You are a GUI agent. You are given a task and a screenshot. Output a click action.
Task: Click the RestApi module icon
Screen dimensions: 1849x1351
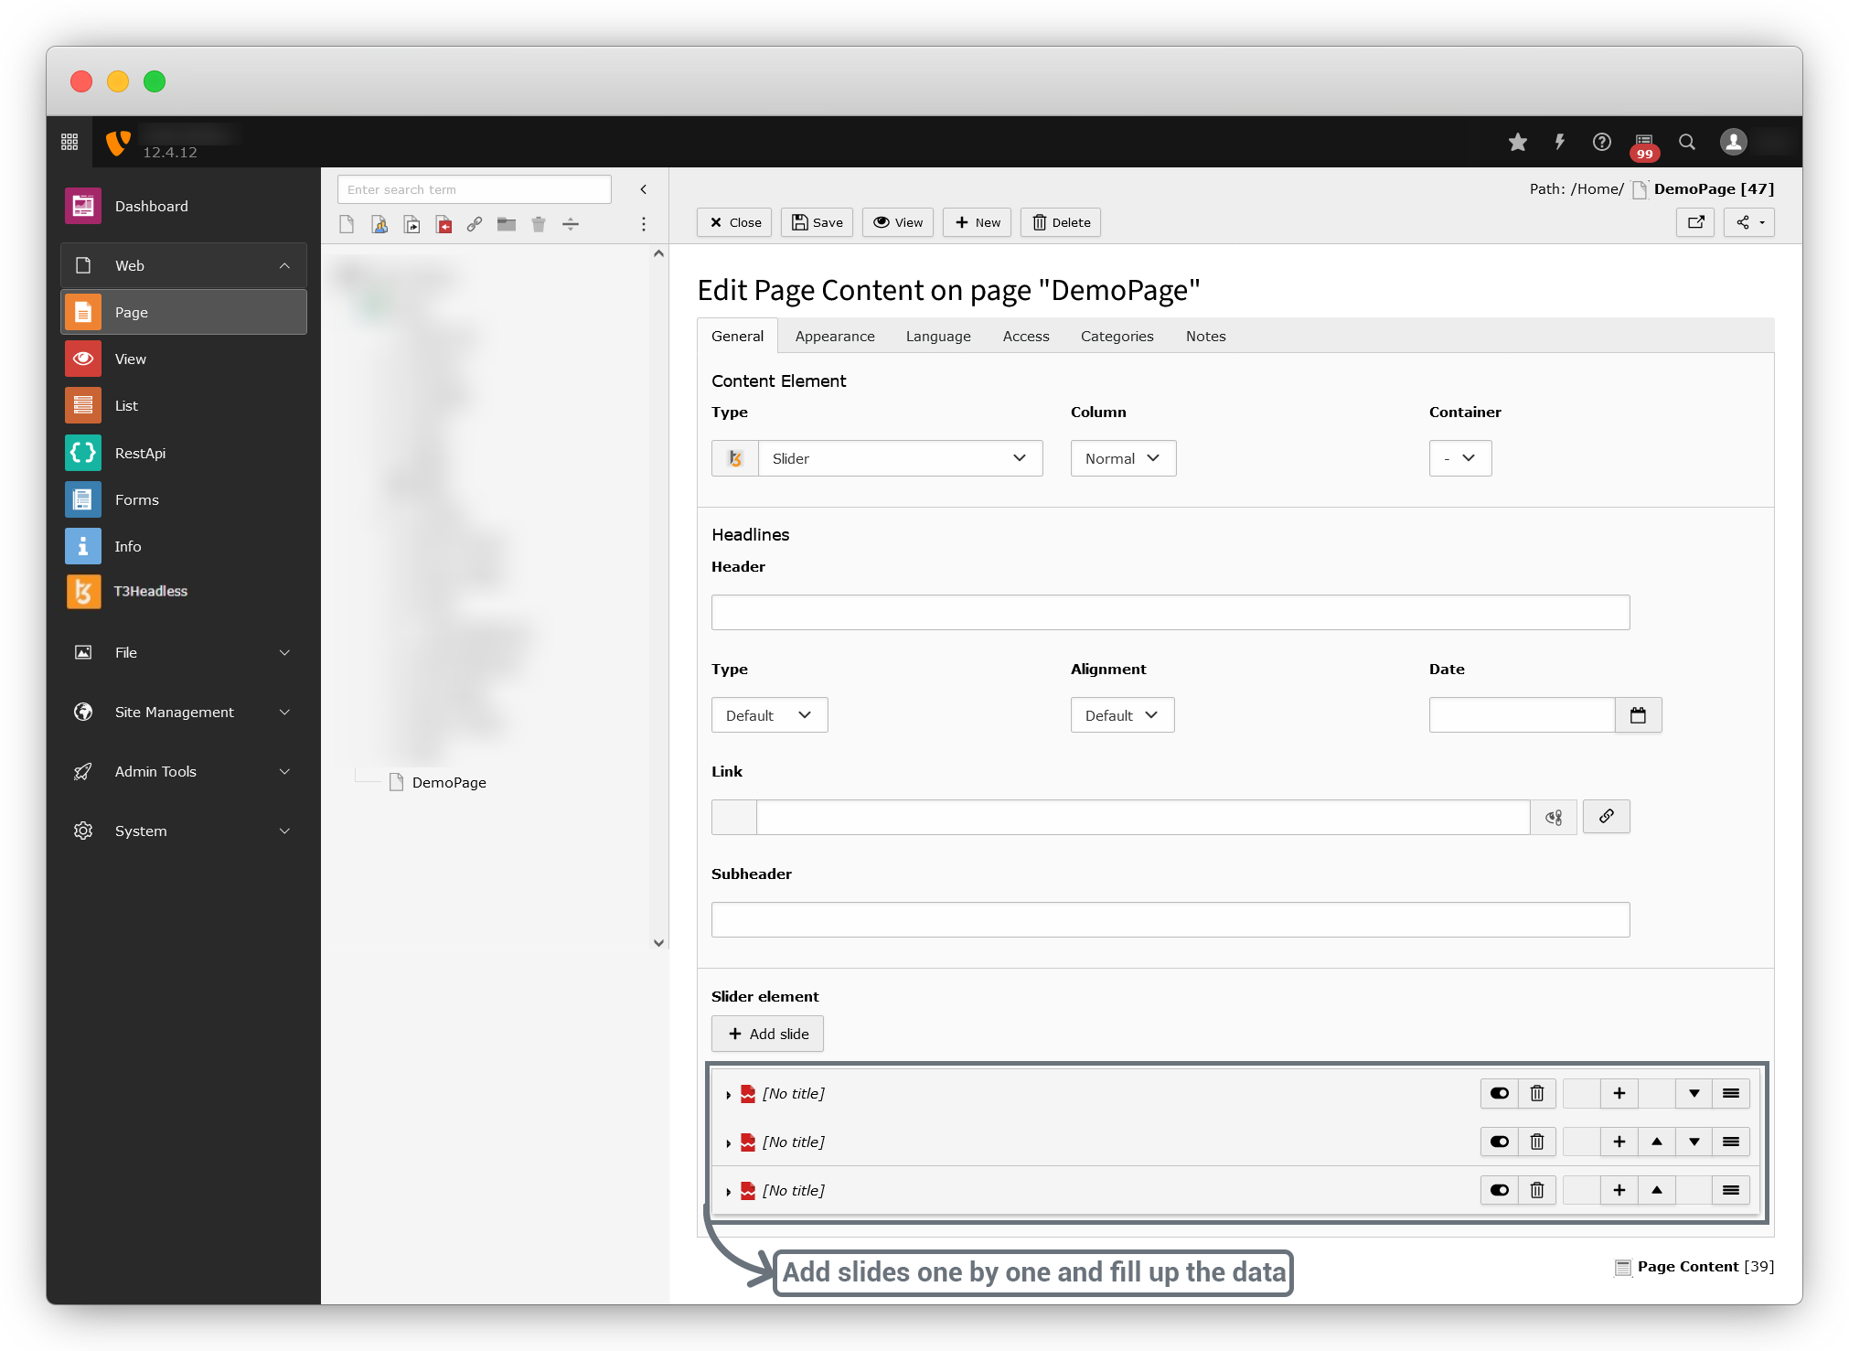coord(83,453)
